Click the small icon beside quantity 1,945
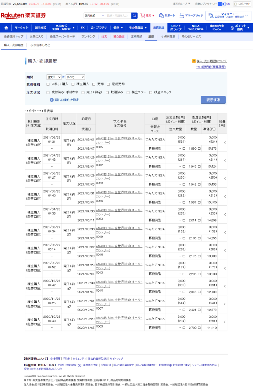253x391 pixels. pos(199,166)
